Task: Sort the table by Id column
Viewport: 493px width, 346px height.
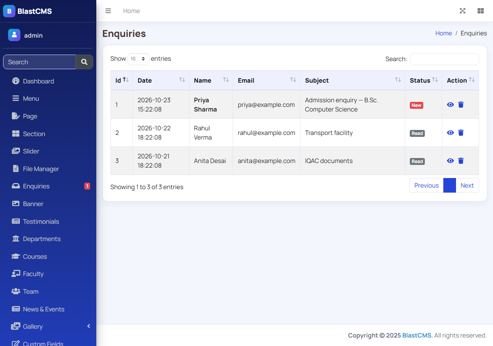Action: pyautogui.click(x=122, y=80)
